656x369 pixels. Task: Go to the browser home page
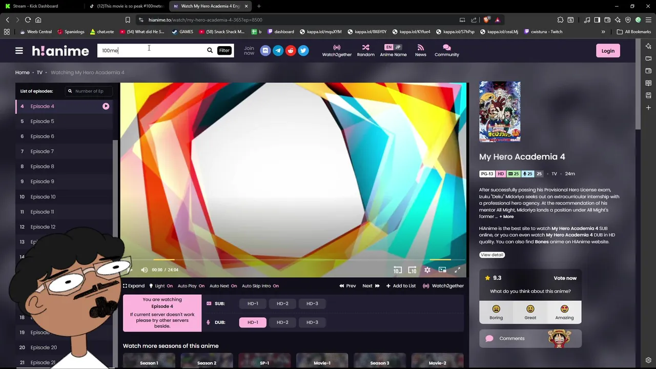point(38,20)
